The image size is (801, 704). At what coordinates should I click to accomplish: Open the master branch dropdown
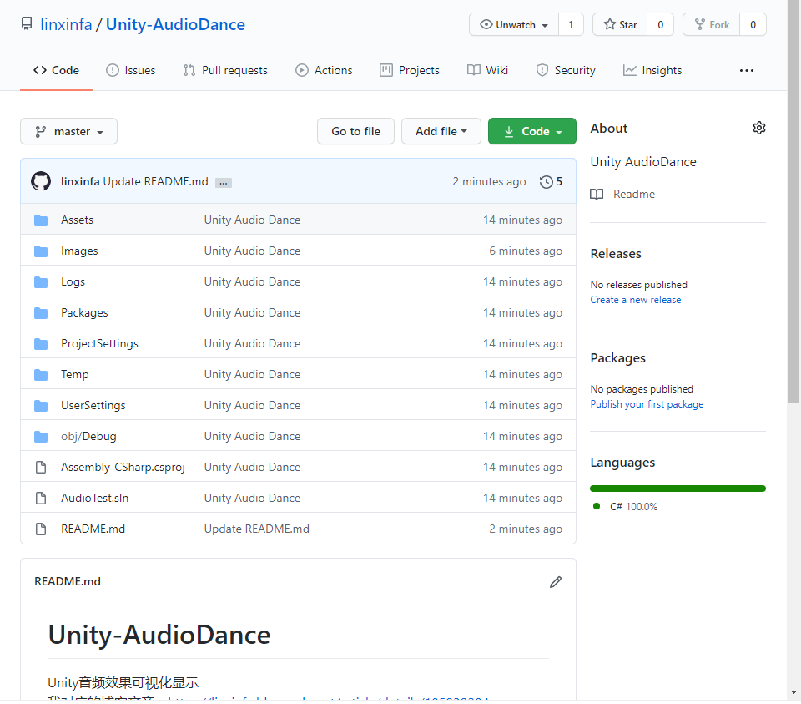68,131
